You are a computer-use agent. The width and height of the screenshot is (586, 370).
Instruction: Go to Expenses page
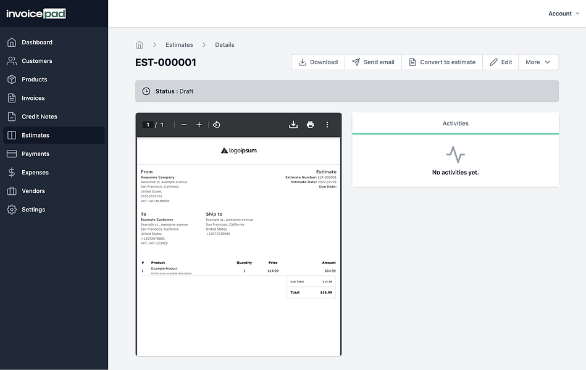[x=54, y=173]
